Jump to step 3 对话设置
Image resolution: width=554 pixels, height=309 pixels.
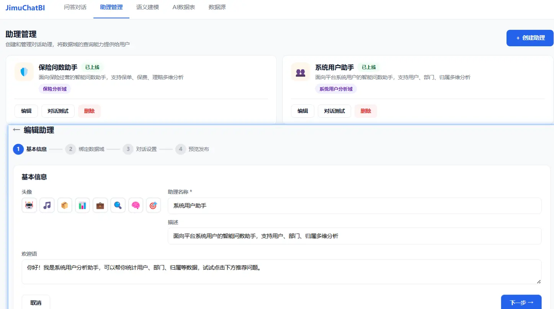pyautogui.click(x=140, y=149)
